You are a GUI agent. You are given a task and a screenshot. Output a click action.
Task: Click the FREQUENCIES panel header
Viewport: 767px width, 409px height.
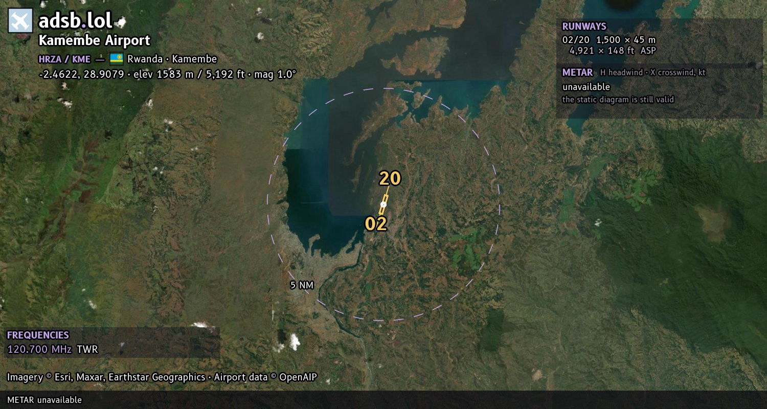click(38, 335)
